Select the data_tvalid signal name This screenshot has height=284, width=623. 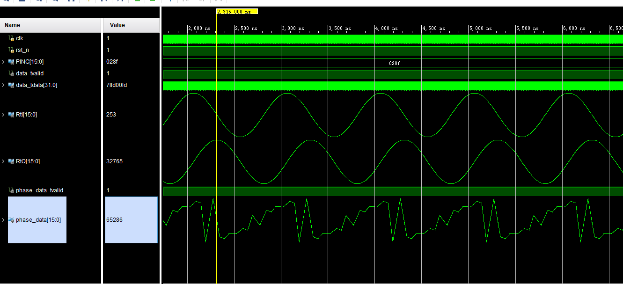30,73
